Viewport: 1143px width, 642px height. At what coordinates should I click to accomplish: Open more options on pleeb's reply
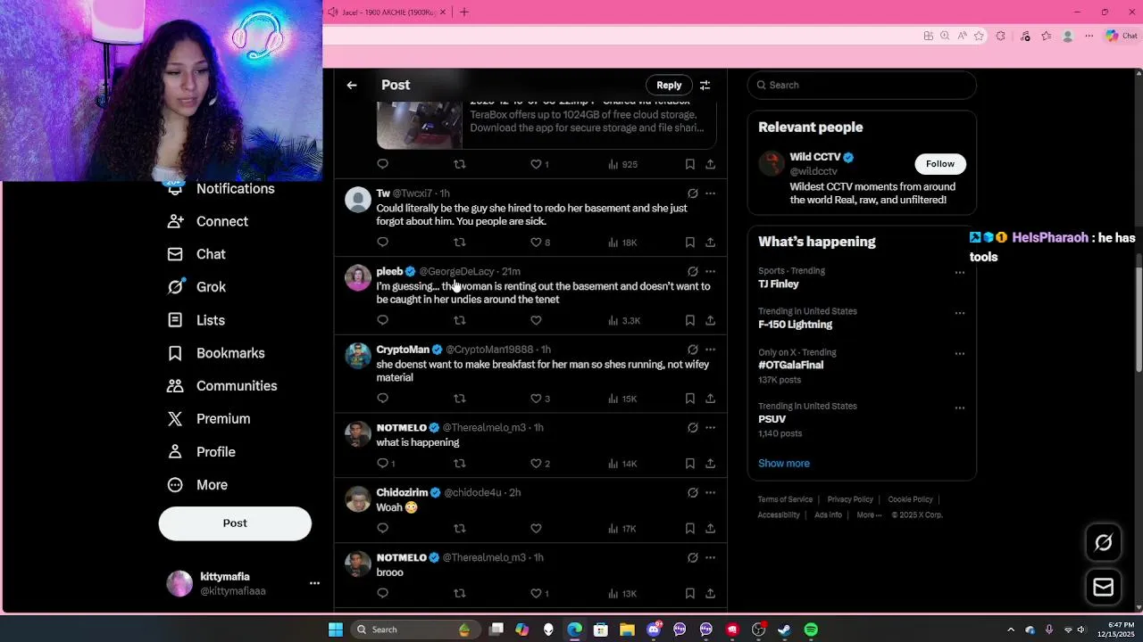tap(710, 271)
